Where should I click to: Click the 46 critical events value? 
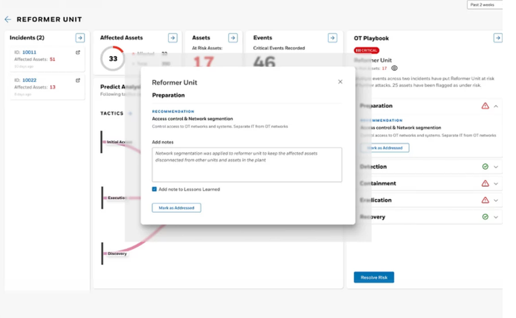point(264,61)
